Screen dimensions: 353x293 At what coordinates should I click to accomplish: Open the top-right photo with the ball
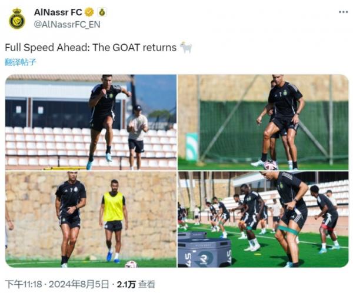(263, 122)
